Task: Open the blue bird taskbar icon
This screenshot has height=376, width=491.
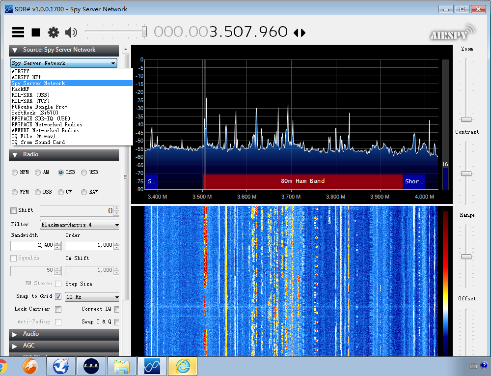Action: [x=61, y=366]
